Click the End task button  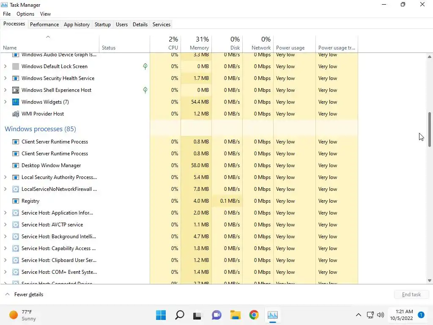click(x=411, y=295)
